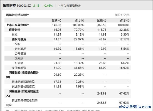Select the 发债券融资 row
This screenshot has width=153, height=111.
68,68
